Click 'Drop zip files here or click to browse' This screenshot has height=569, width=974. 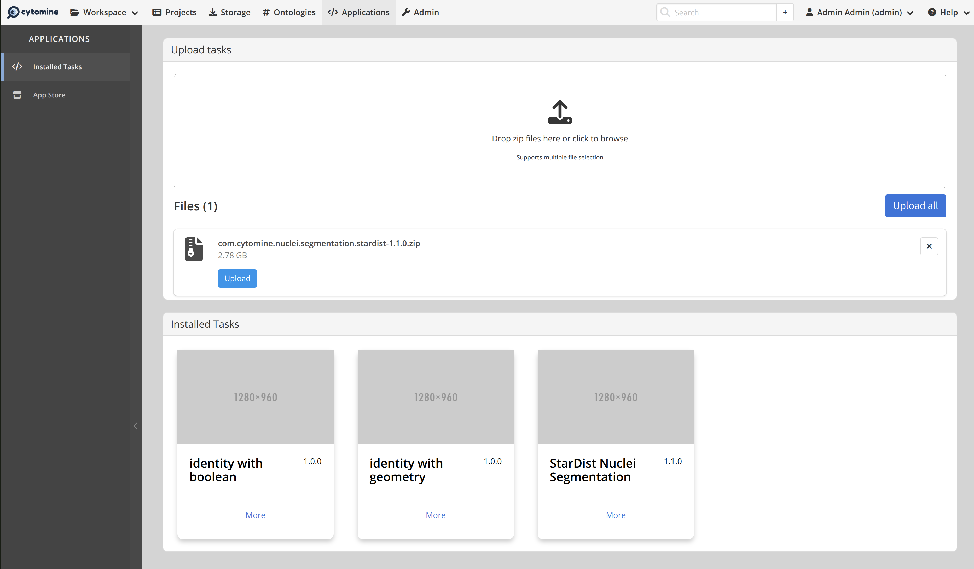[x=560, y=138]
